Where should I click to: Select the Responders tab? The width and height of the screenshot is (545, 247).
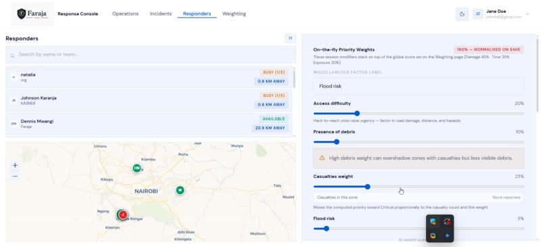point(197,14)
